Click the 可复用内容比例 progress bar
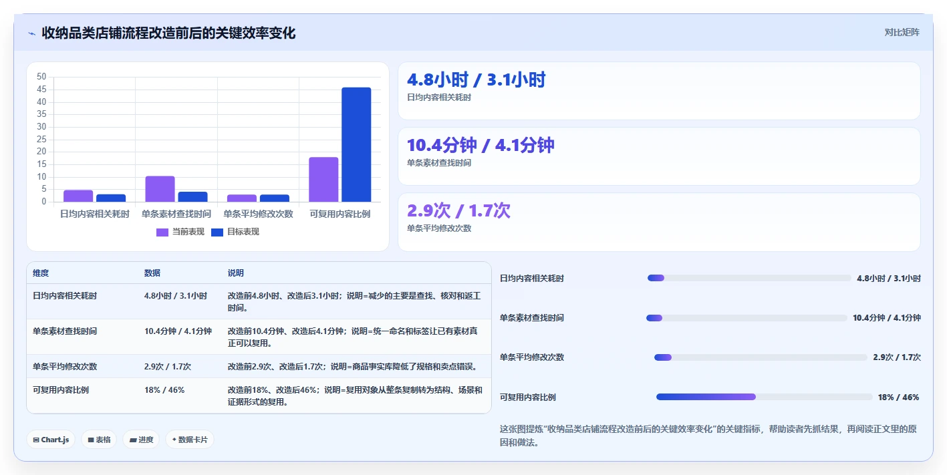947x475 pixels. coord(764,397)
